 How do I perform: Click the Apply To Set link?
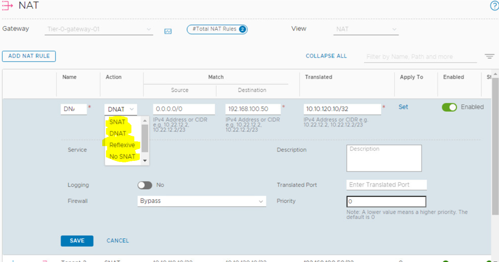point(403,107)
